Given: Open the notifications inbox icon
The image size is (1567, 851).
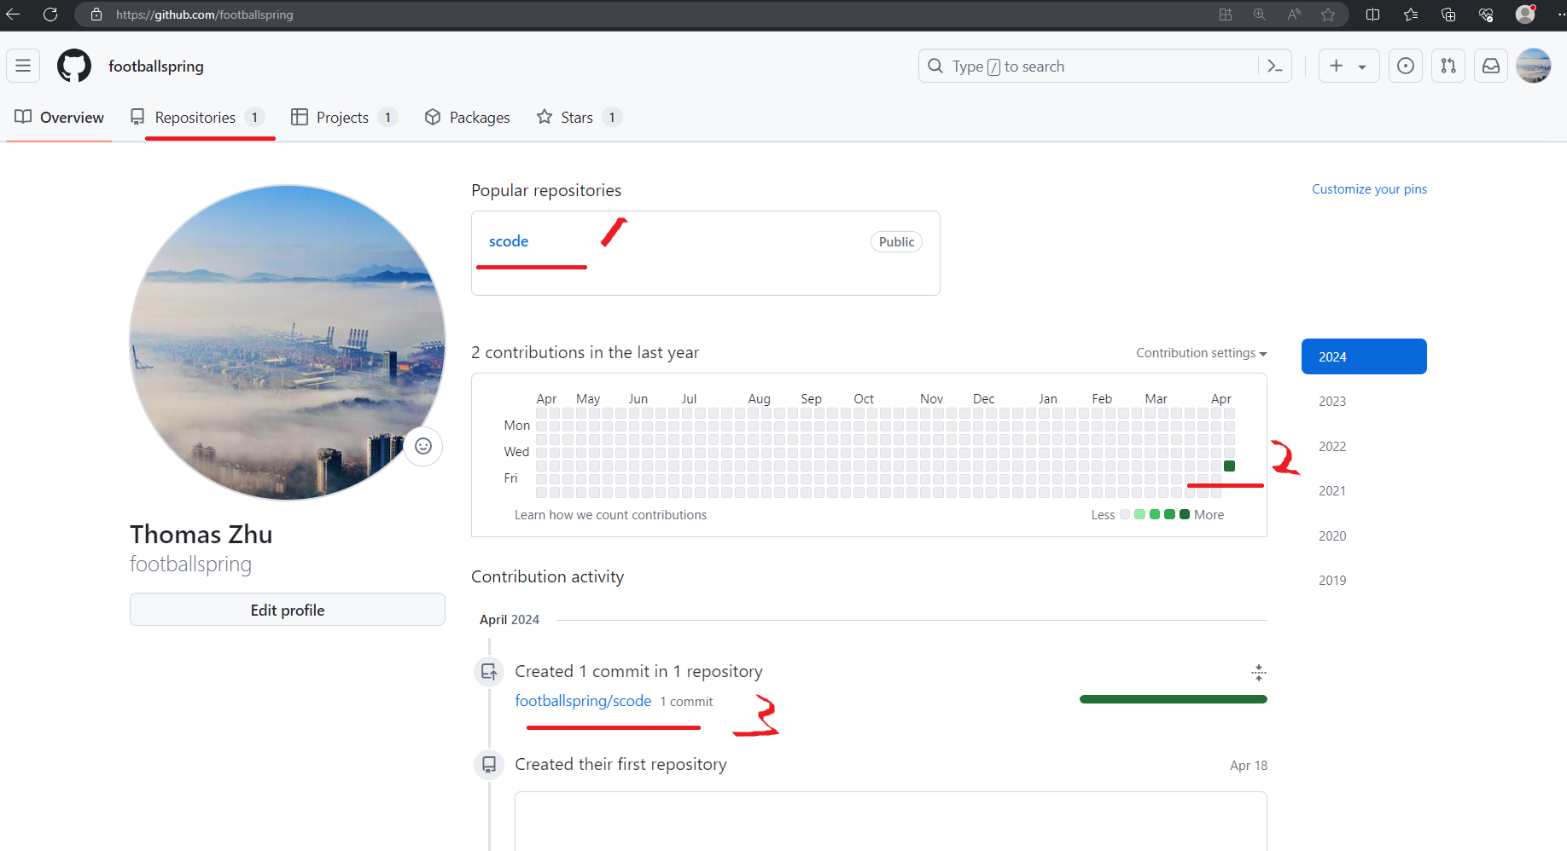Looking at the screenshot, I should pyautogui.click(x=1490, y=66).
